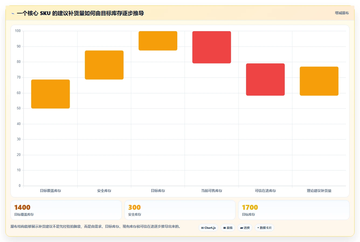Viewport: 360px width, 242px height.
Task: Click the 安全库存 label on the x-axis
Action: coord(104,191)
